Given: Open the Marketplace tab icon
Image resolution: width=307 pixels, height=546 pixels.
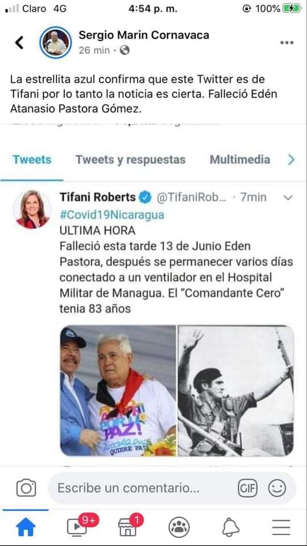Looking at the screenshot, I should (129, 526).
